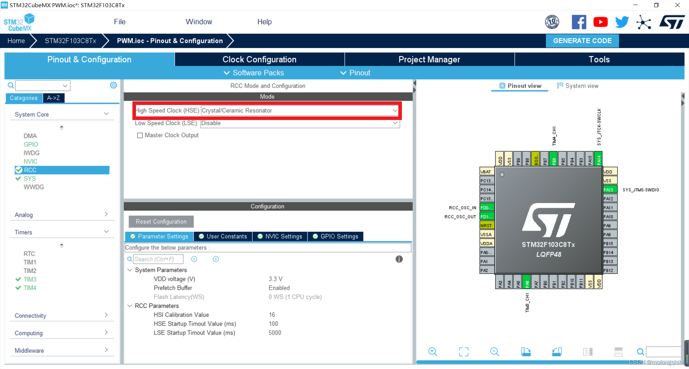The width and height of the screenshot is (689, 369).
Task: Switch to System view
Action: tap(578, 86)
